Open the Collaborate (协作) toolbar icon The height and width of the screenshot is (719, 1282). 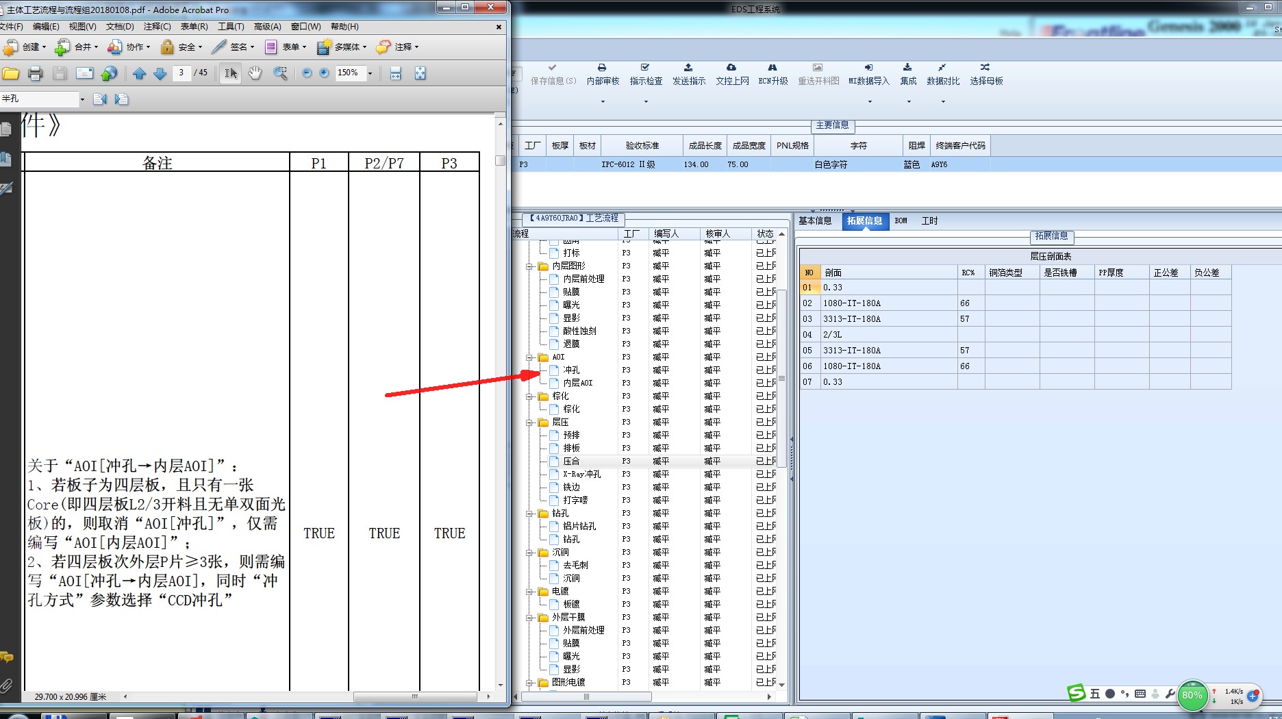pyautogui.click(x=114, y=47)
